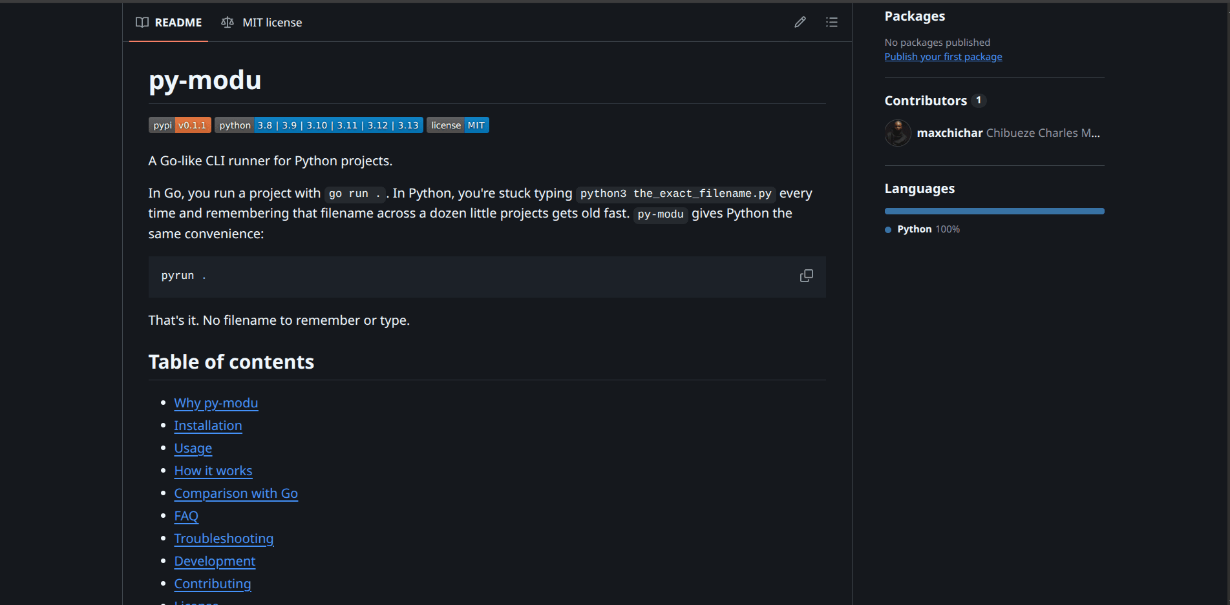Screen dimensions: 1230x605
Task: Jump to the Troubleshooting section
Action: [x=224, y=538]
